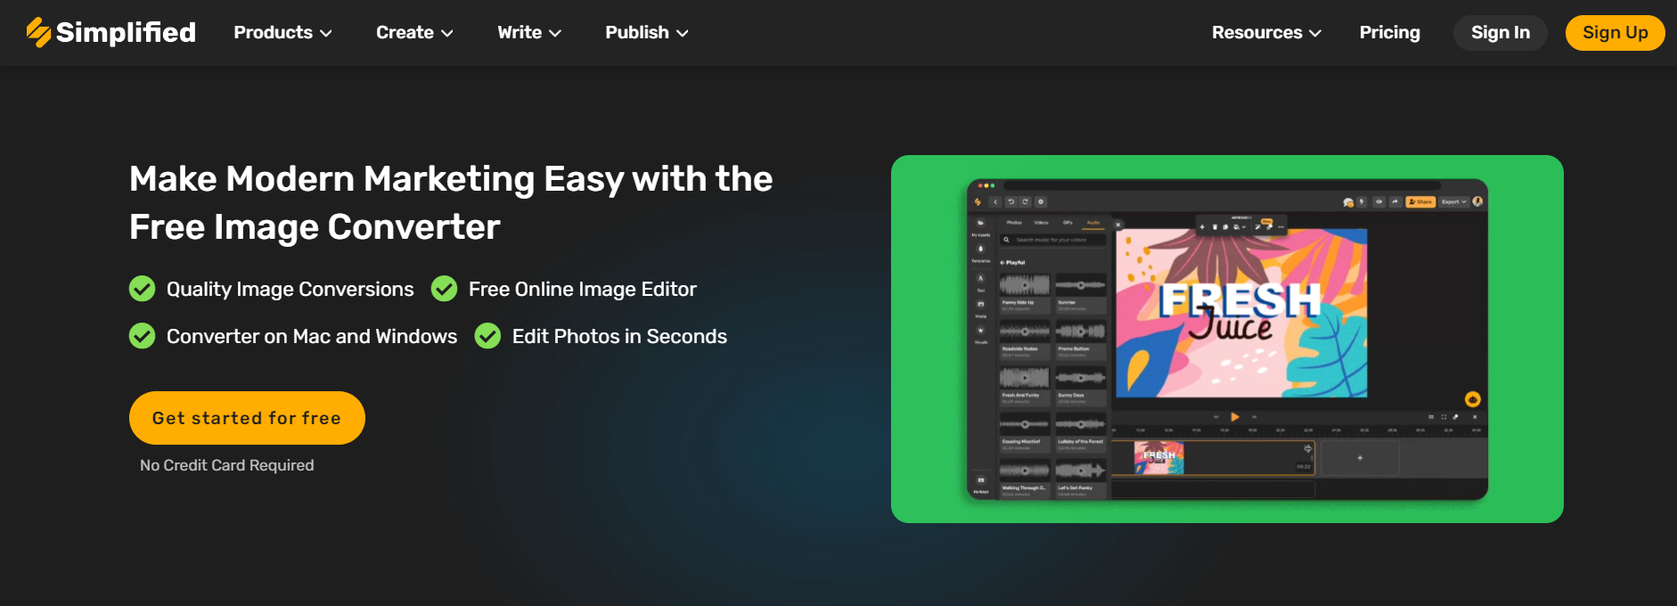Click the Playful back arrow in the preview
The height and width of the screenshot is (606, 1677).
[1002, 263]
